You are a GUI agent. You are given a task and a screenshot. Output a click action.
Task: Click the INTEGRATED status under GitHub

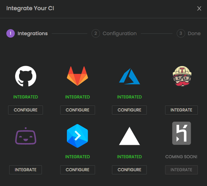pos(25,97)
